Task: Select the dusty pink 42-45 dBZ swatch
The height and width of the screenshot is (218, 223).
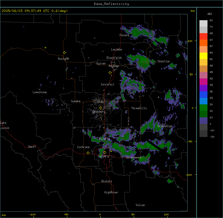Action: pos(203,75)
